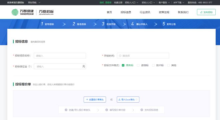Viewport: 220px width, 120px height.
Task: Expand the 客户服务 dropdown
Action: [x=164, y=3]
